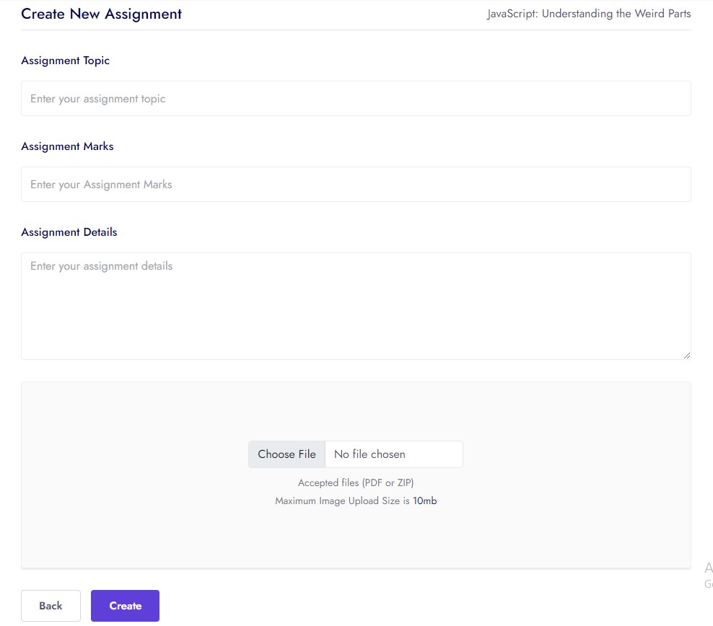Click the 'Accepted files (PDF or ZIP)' note
The image size is (713, 626).
pos(356,483)
